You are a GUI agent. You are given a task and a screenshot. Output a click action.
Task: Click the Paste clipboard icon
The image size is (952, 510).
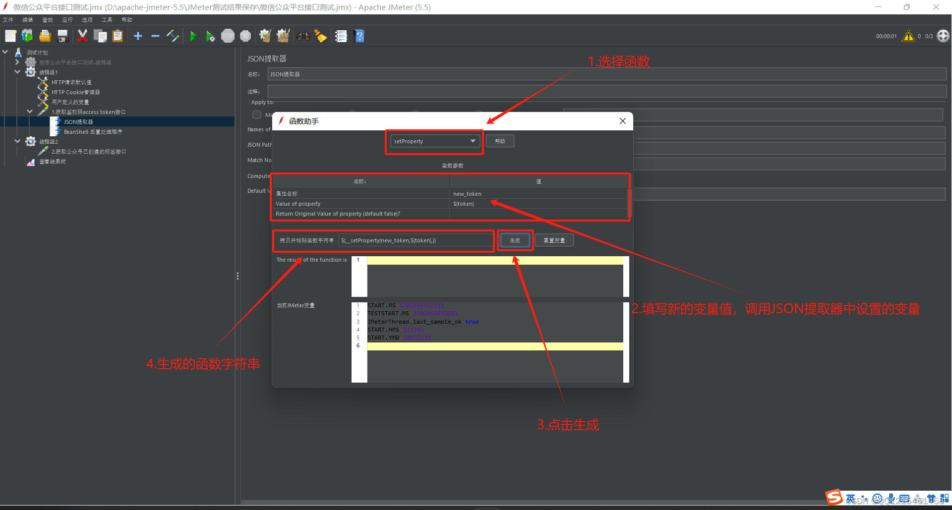(x=118, y=36)
